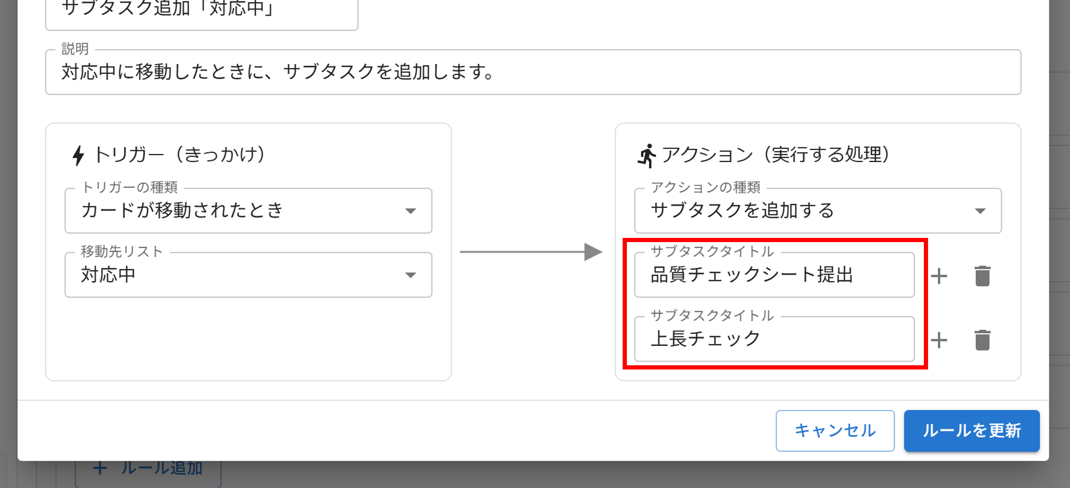Image resolution: width=1070 pixels, height=488 pixels.
Task: Delete 上長チェック using trash icon
Action: tap(982, 340)
